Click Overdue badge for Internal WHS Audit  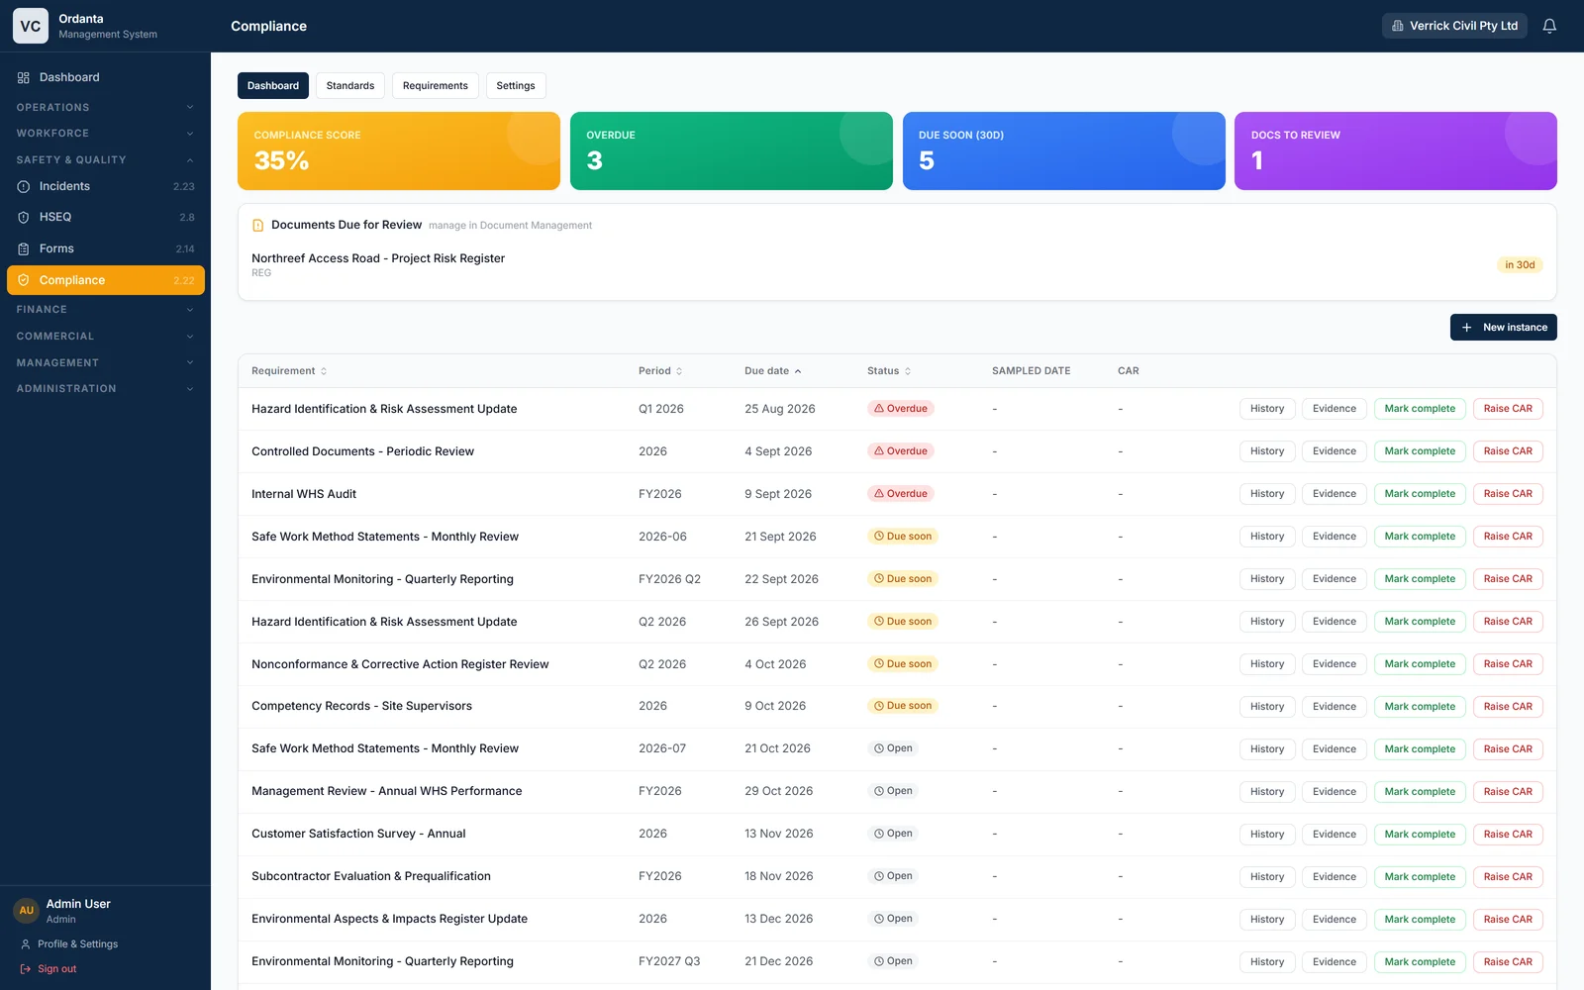901,494
